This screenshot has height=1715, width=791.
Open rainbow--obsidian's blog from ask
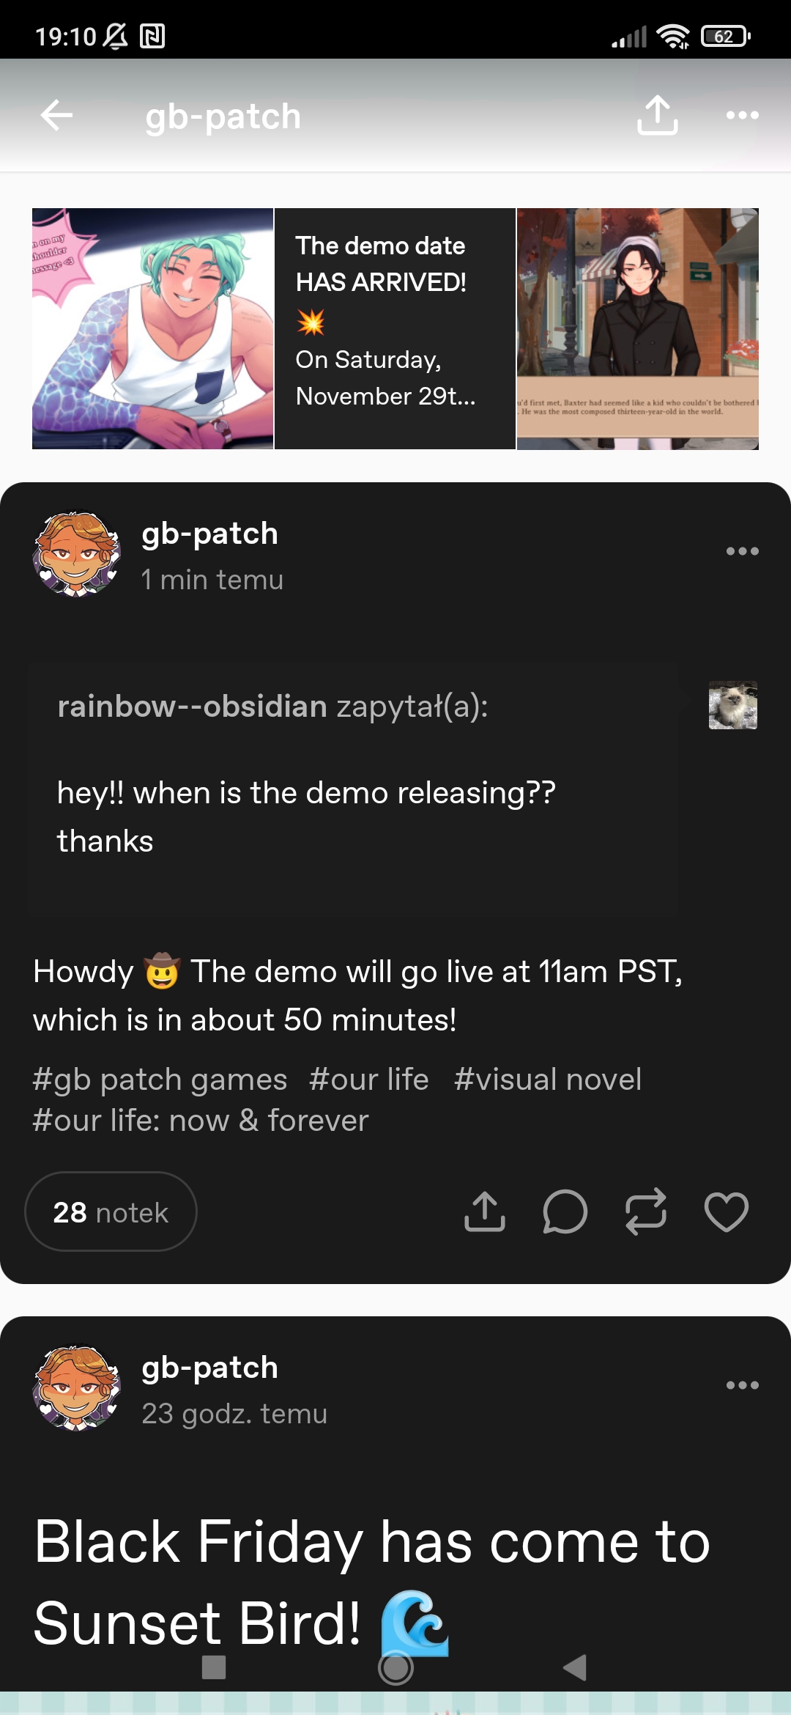(x=192, y=707)
